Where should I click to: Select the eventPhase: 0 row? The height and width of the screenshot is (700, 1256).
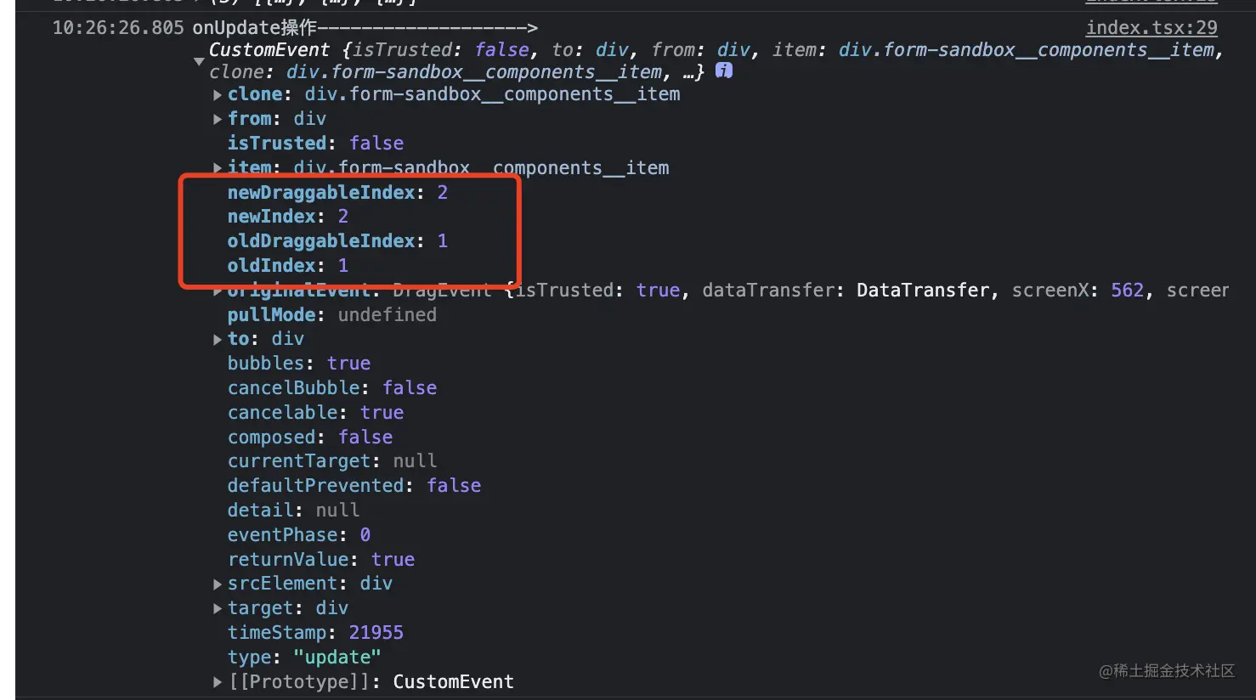coord(299,535)
